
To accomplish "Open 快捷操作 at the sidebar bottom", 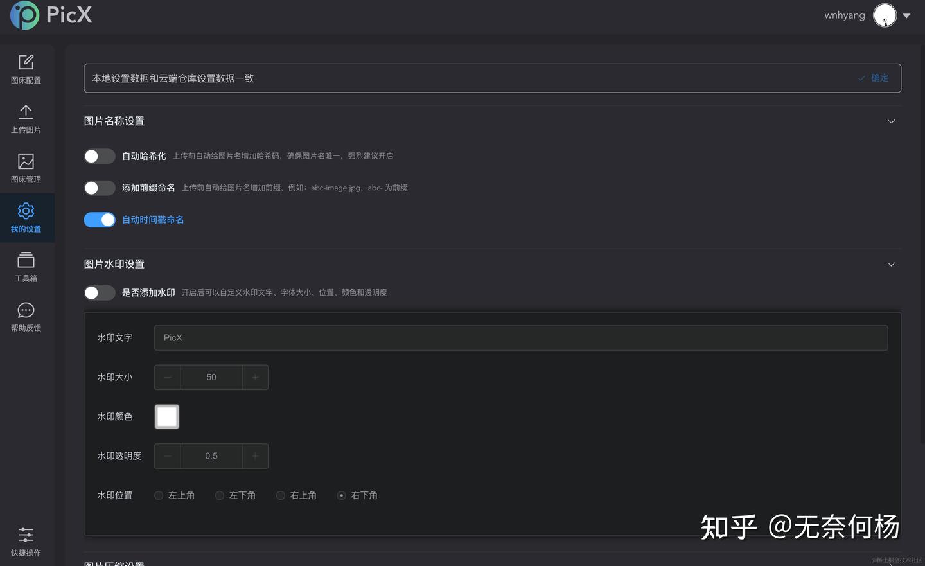I will [x=26, y=542].
